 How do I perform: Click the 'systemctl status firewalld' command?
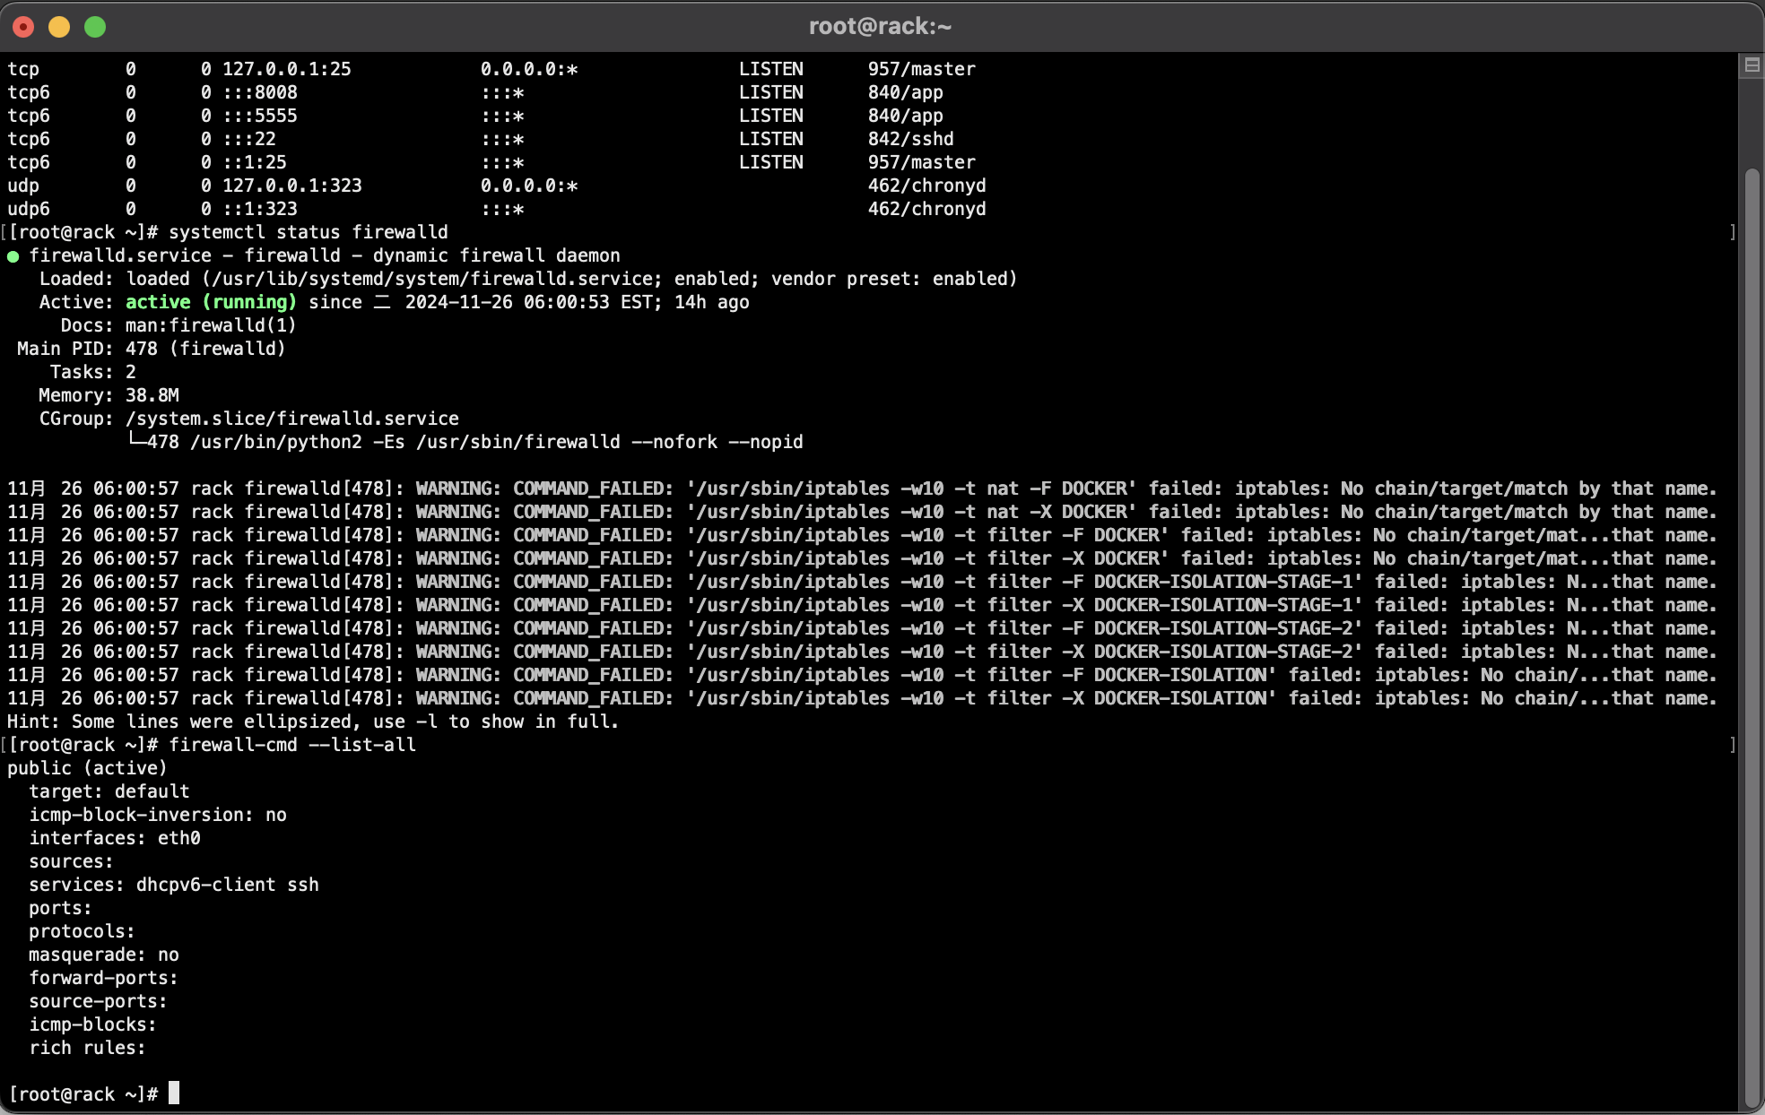(309, 232)
